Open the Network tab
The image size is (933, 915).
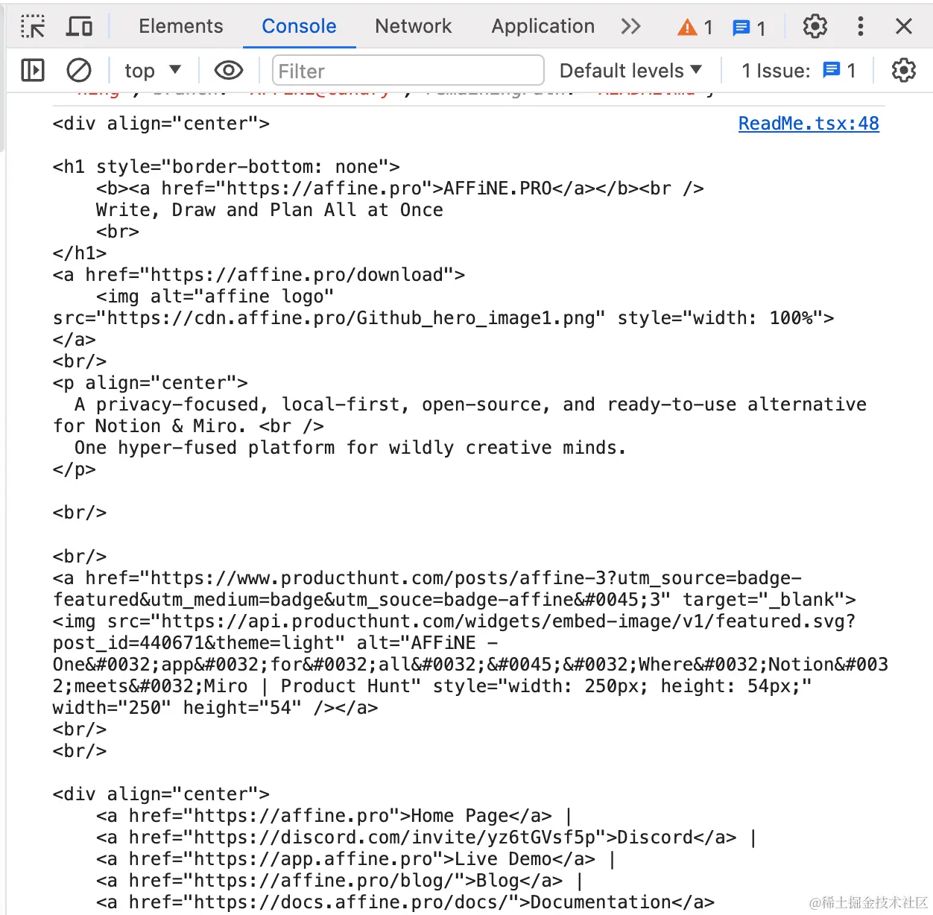(x=413, y=26)
